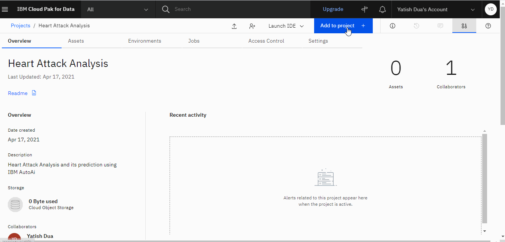
Task: Open the version history clock icon
Action: [x=416, y=26]
